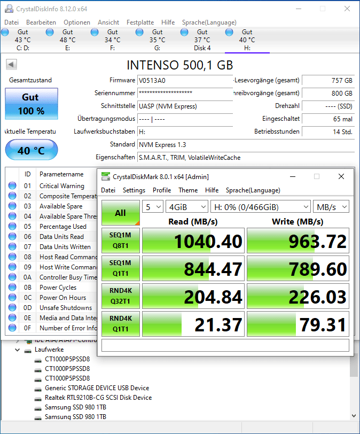Click status orb for Power On Hours row
The height and width of the screenshot is (434, 360).
coord(12,297)
